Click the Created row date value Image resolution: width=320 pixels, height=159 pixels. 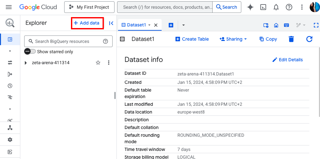(x=210, y=83)
